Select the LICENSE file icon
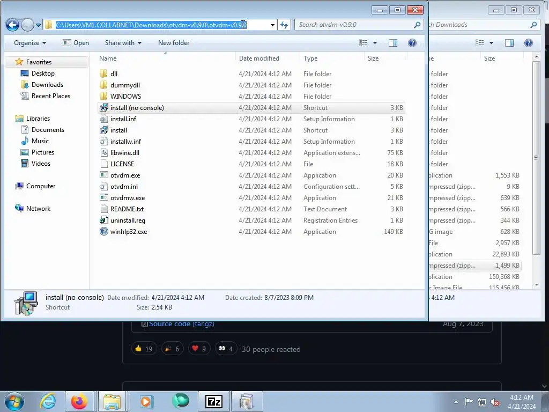The height and width of the screenshot is (412, 549). coord(103,164)
